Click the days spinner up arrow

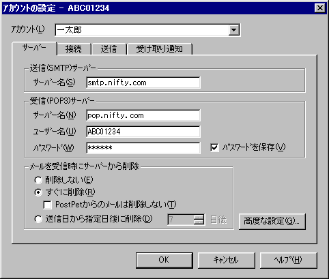tap(199, 217)
